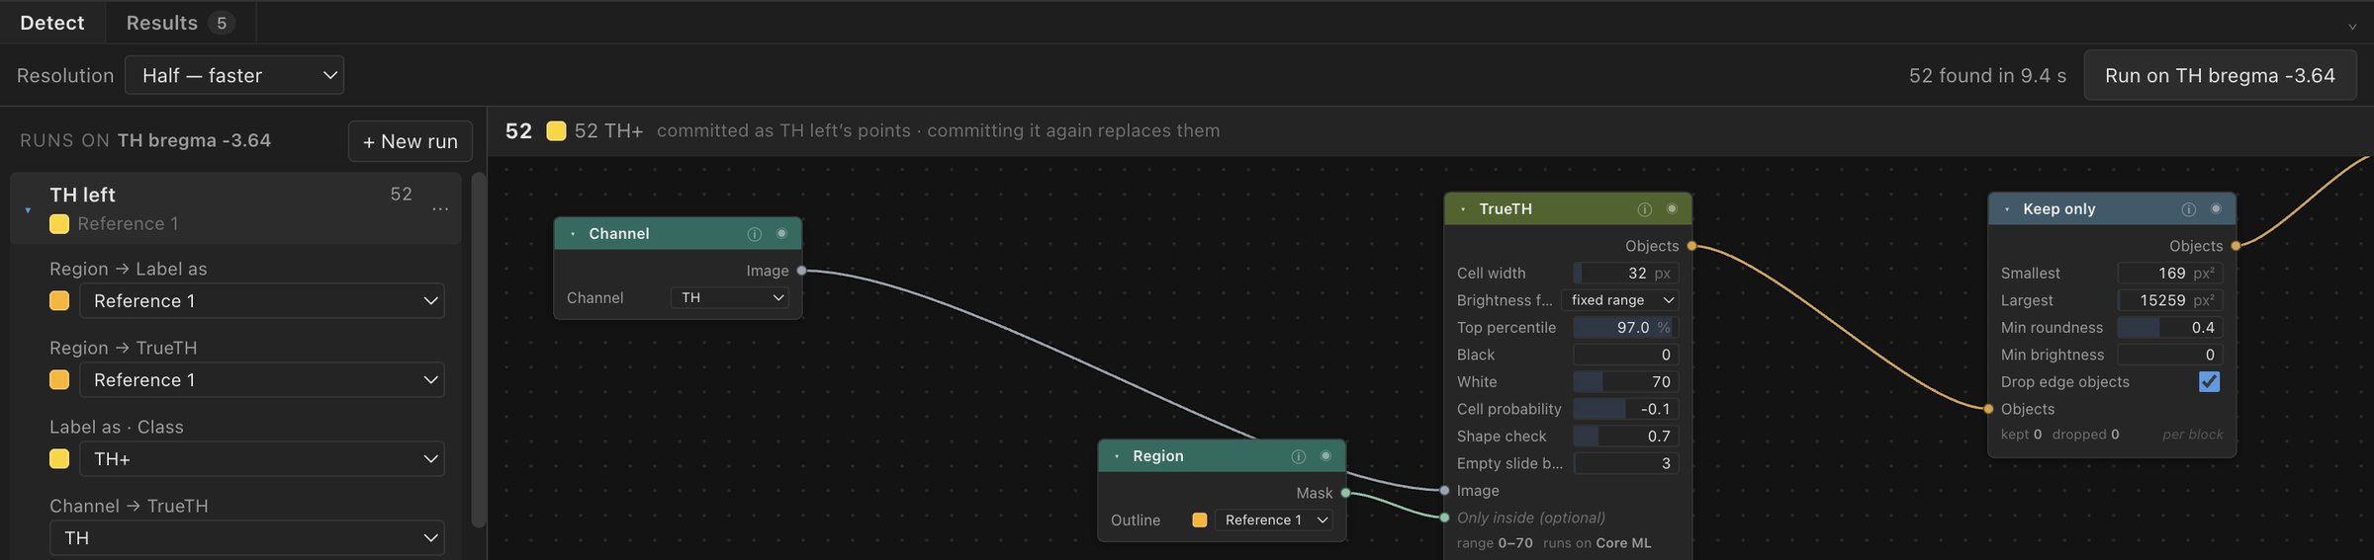Run on TH bregma -3.64

click(x=2220, y=75)
